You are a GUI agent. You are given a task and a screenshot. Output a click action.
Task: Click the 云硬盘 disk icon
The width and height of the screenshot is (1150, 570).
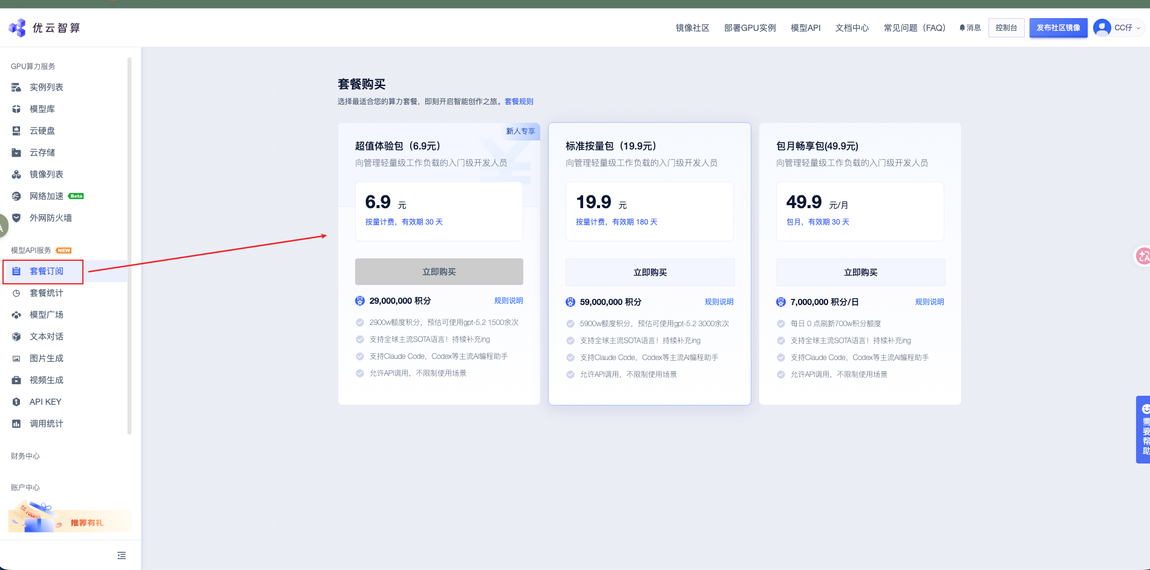pos(16,131)
